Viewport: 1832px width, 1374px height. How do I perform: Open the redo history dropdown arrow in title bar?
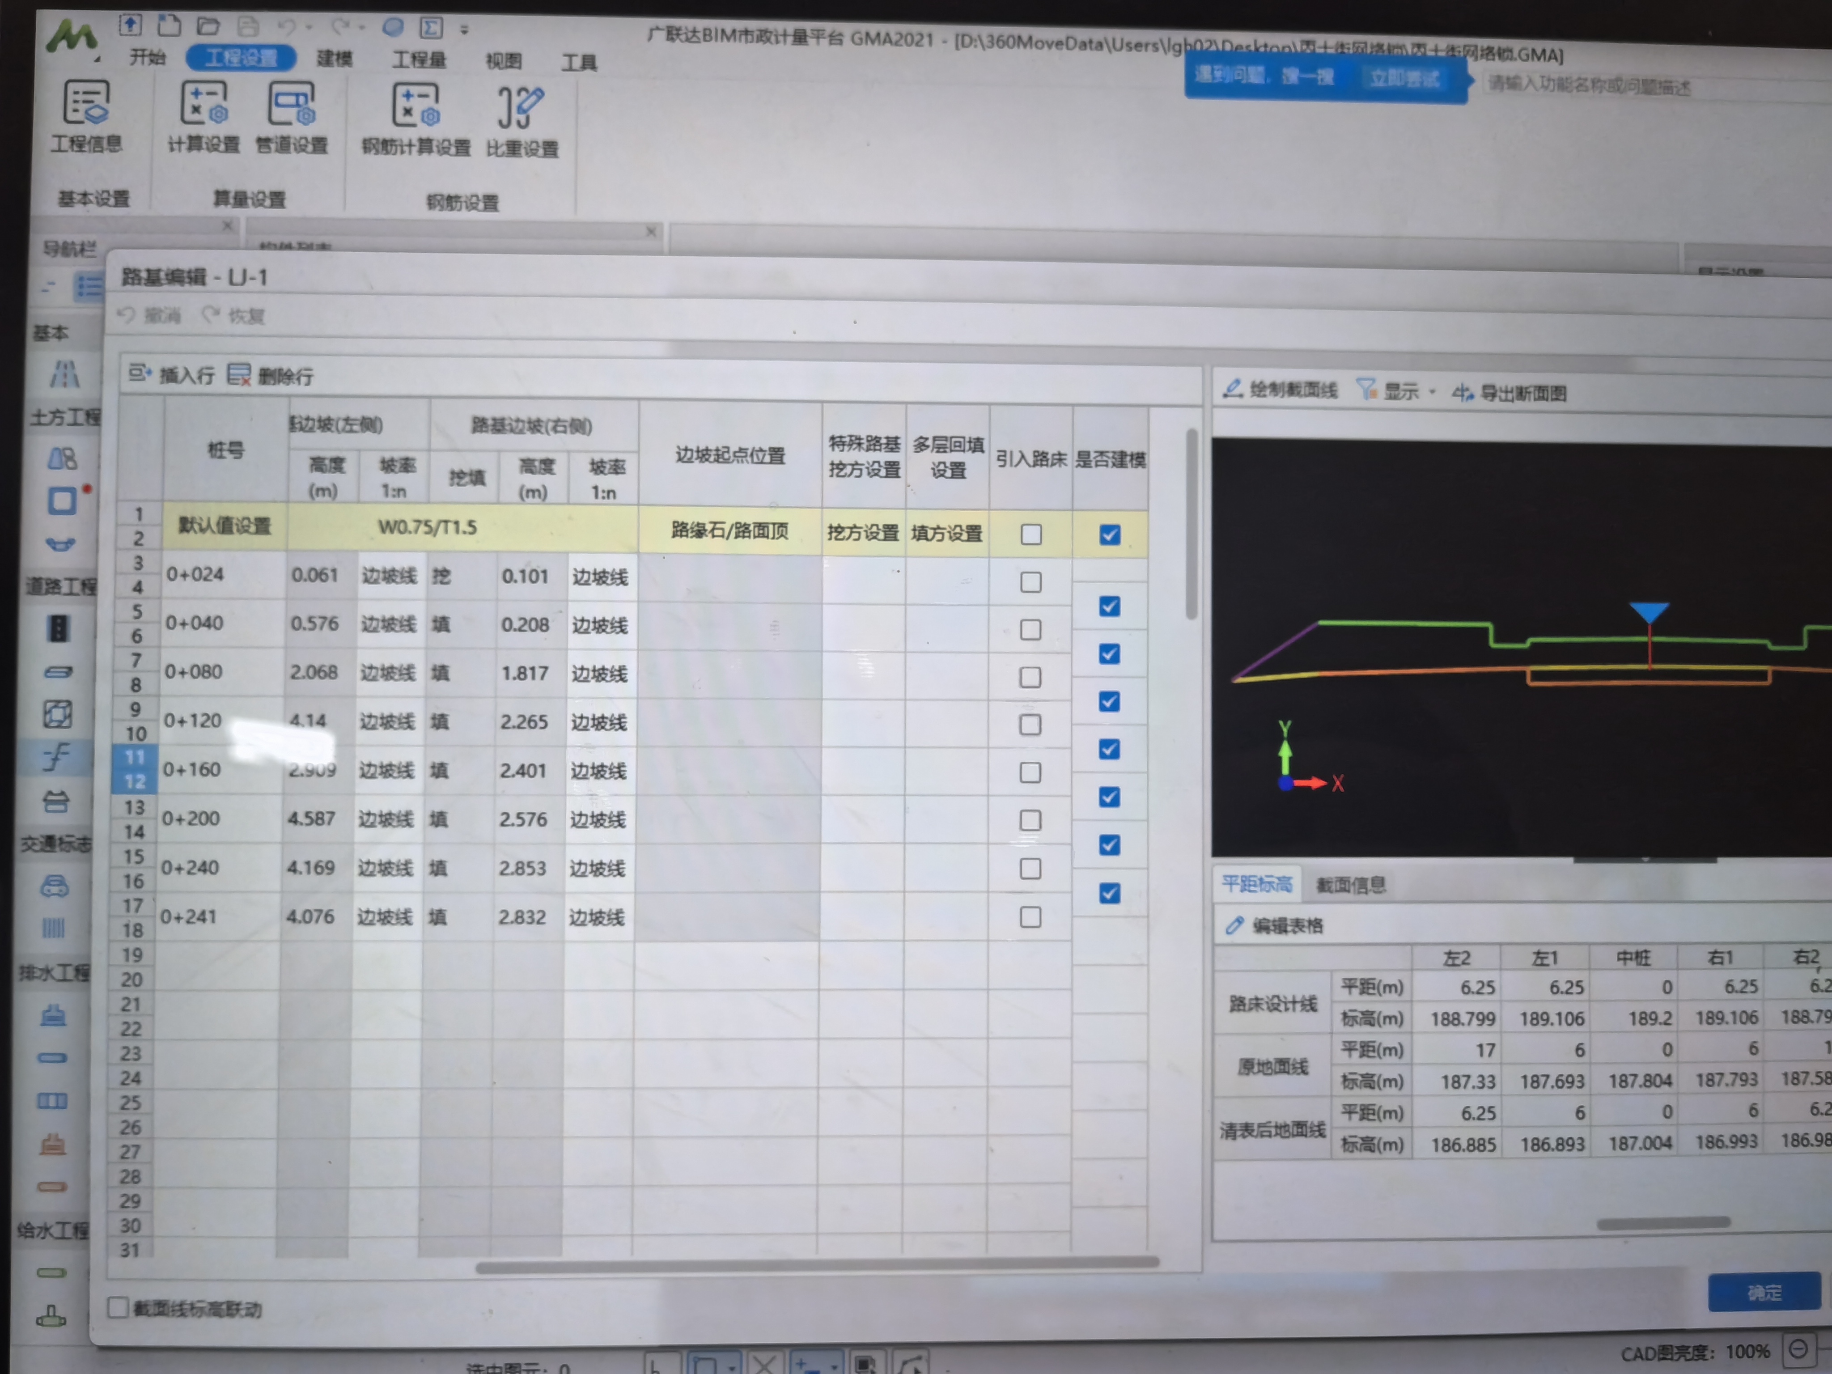point(362,27)
